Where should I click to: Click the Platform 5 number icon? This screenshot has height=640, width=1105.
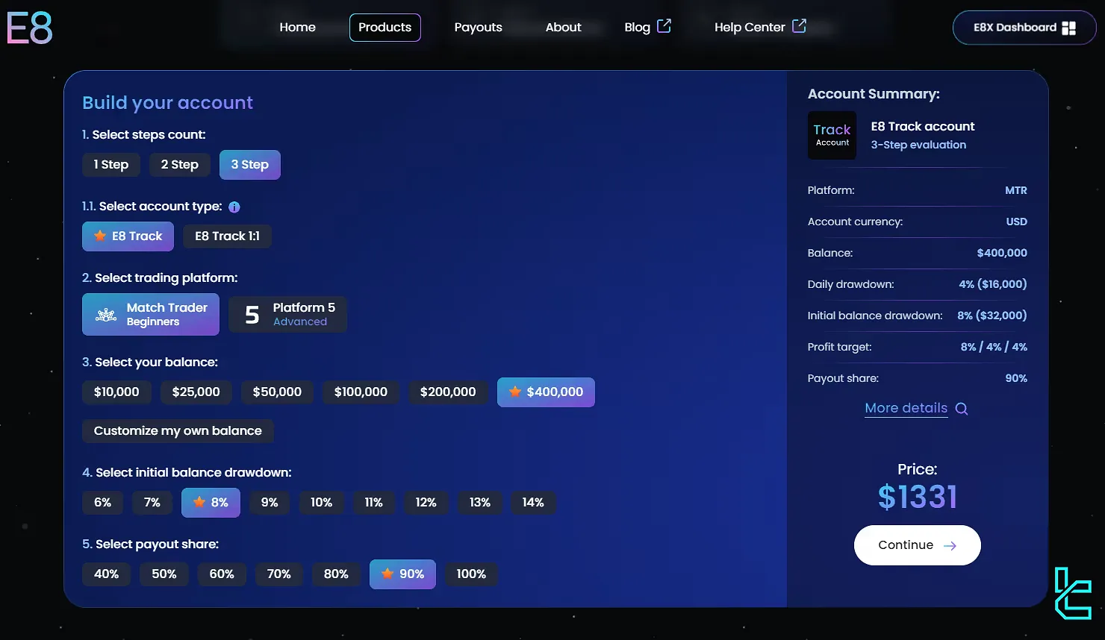point(252,315)
